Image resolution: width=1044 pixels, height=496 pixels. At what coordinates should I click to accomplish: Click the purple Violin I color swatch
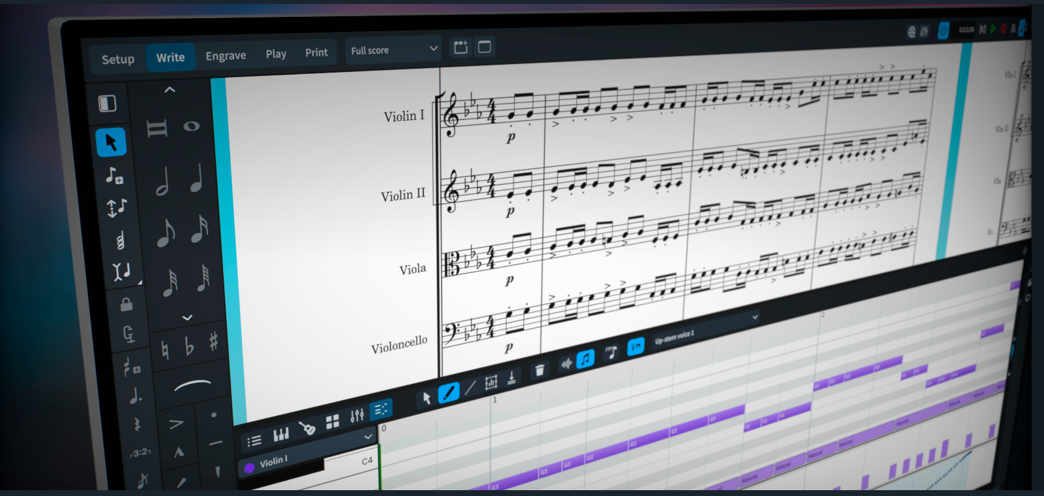(249, 467)
